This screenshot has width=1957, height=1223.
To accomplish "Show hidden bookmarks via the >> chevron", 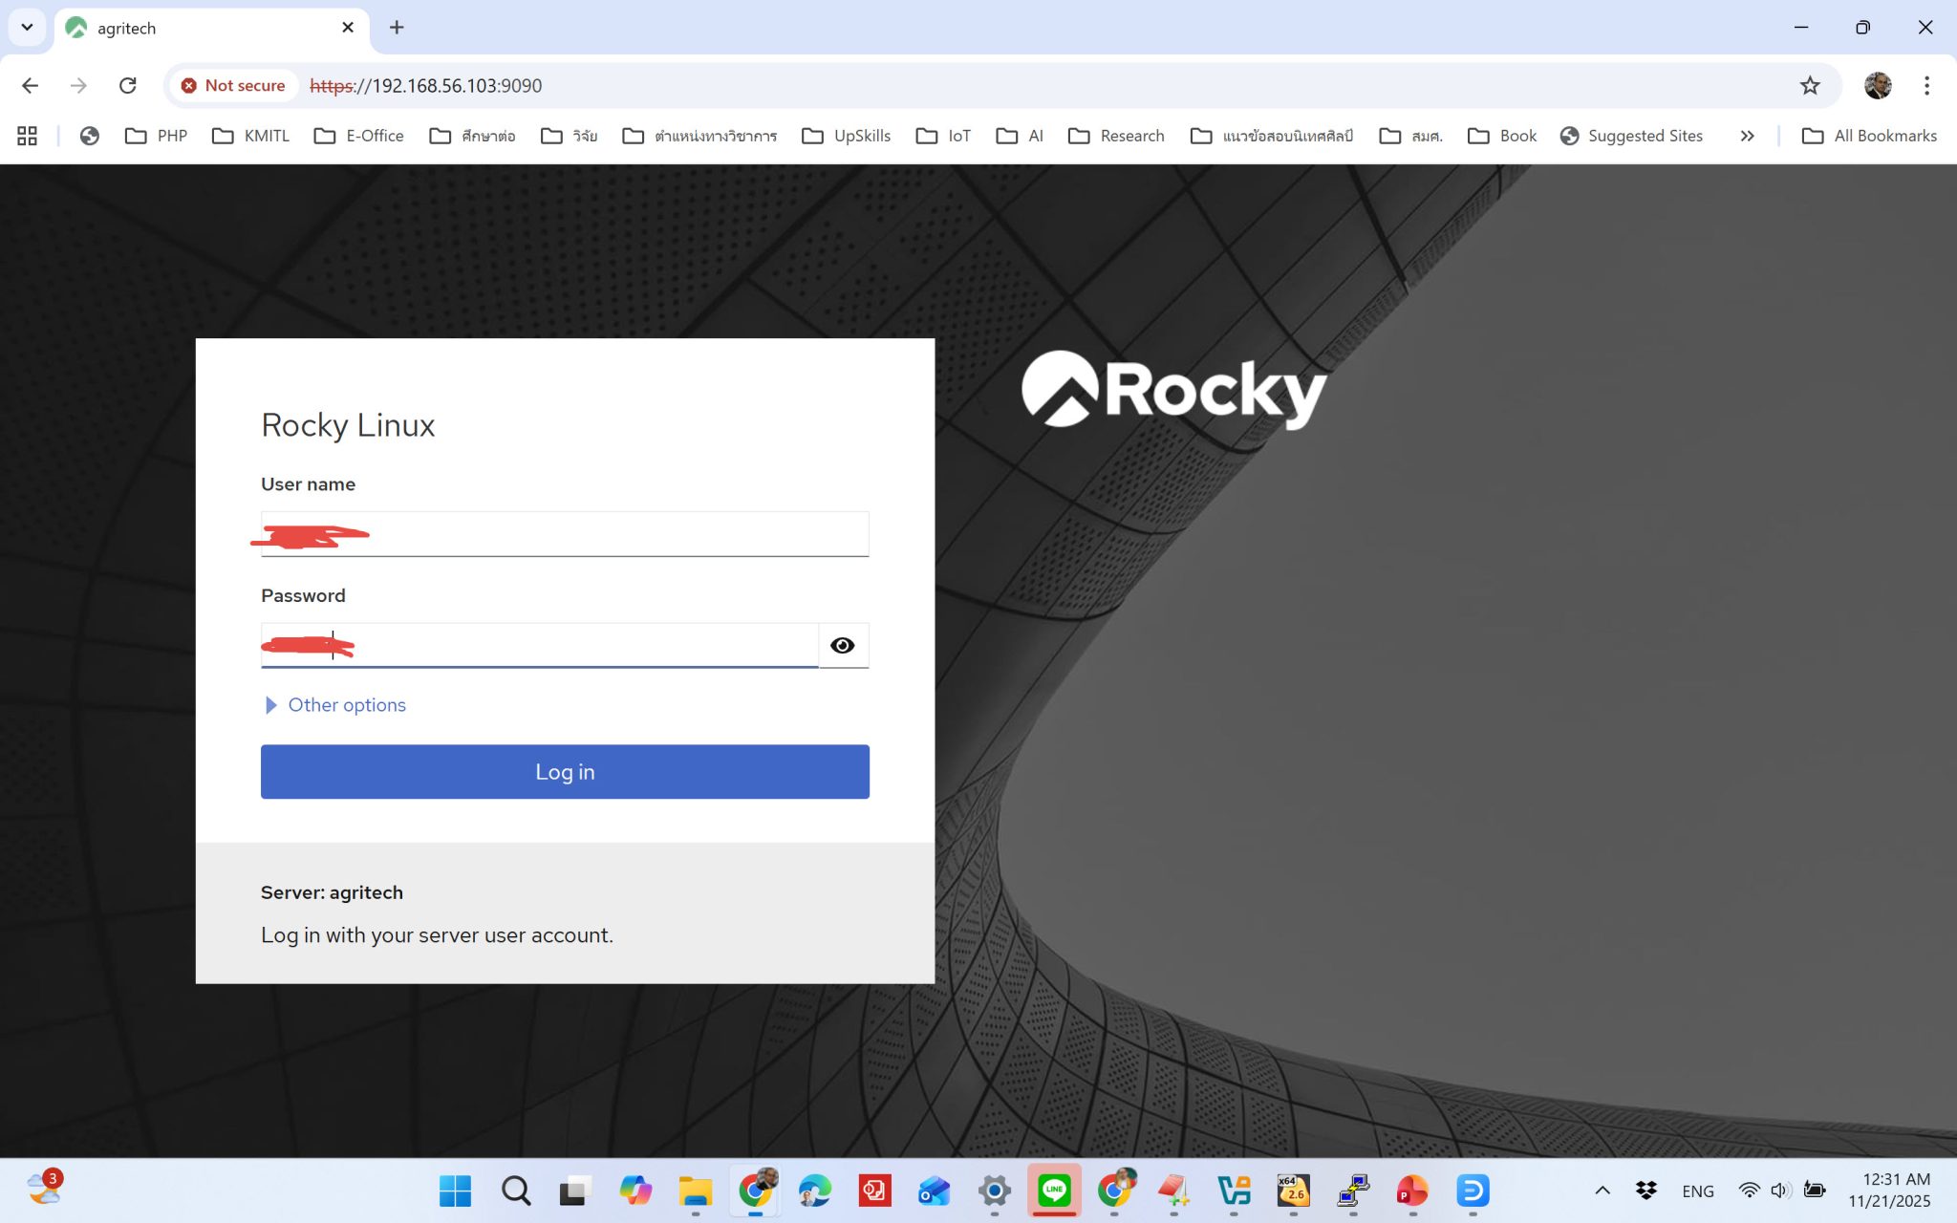I will click(1747, 136).
